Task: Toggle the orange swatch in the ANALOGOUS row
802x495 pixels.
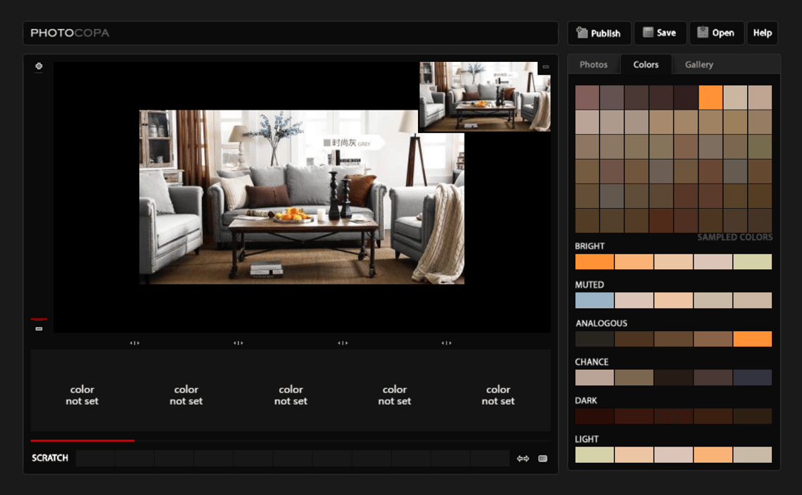Action: point(753,338)
